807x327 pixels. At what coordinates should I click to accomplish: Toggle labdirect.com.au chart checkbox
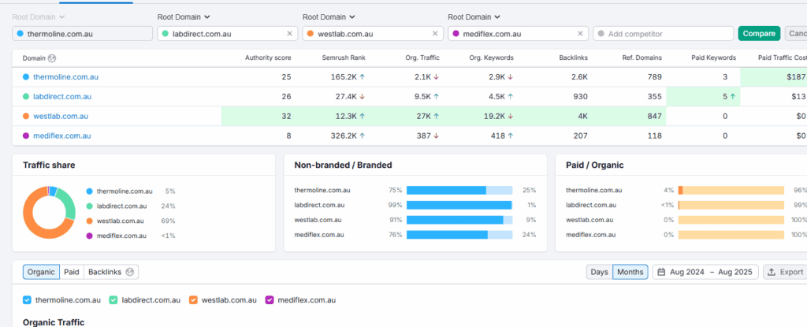(113, 299)
